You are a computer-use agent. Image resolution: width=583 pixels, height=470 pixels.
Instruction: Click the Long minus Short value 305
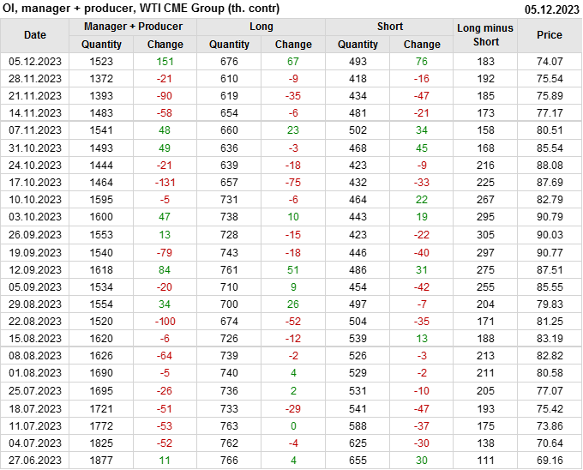(485, 235)
